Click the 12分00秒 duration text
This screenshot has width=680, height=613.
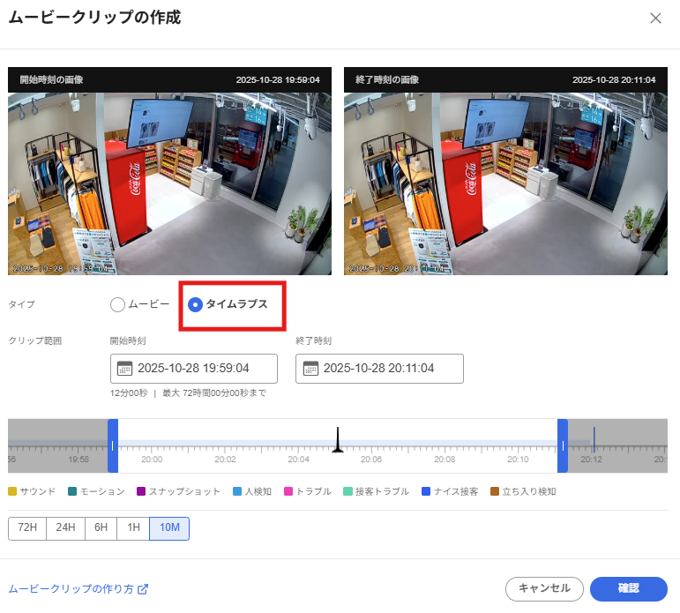click(129, 393)
